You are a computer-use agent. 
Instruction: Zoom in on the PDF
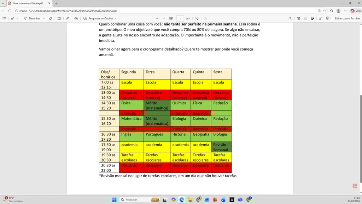point(164,18)
